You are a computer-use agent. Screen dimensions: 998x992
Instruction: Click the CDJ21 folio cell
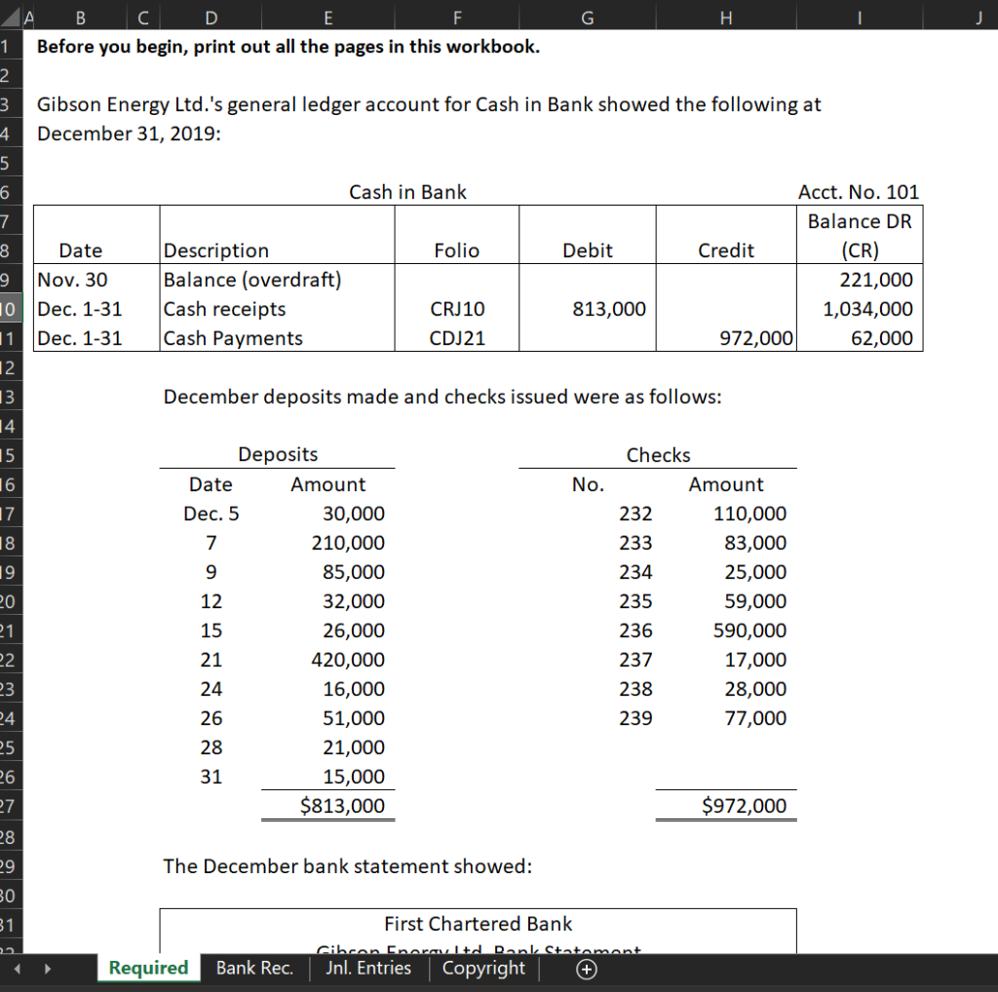tap(457, 338)
